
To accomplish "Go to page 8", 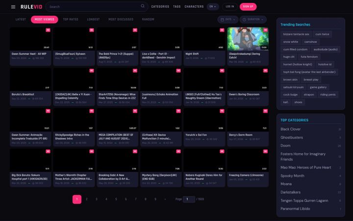I will (146, 199).
